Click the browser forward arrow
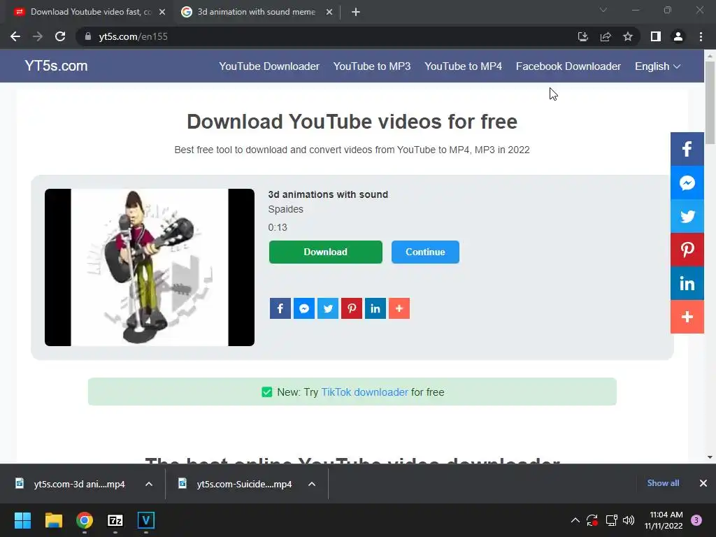 pos(38,36)
